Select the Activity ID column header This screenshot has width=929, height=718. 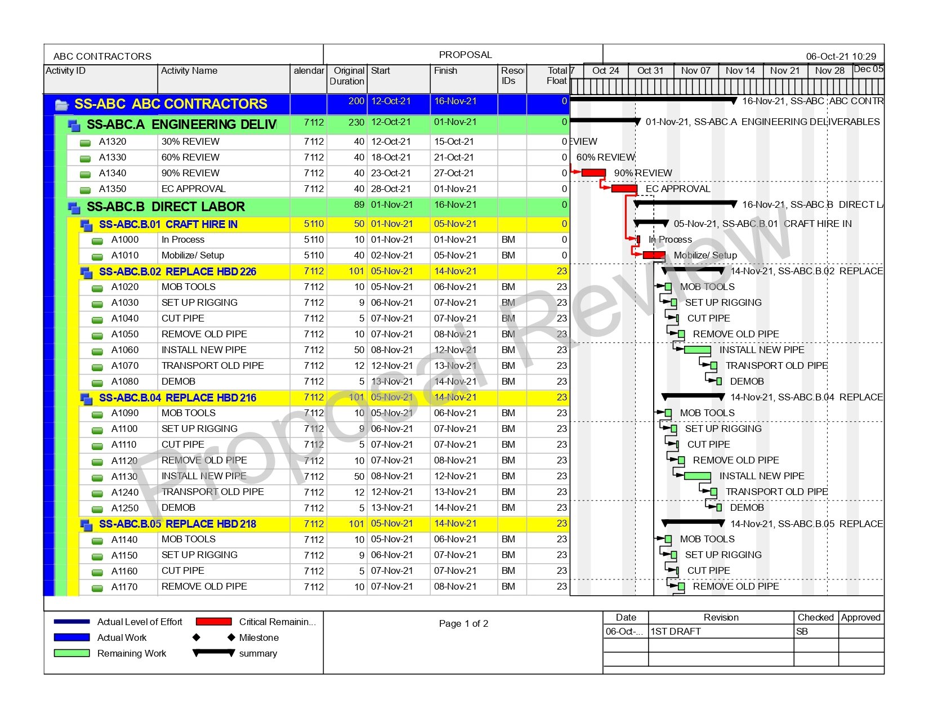tap(101, 79)
